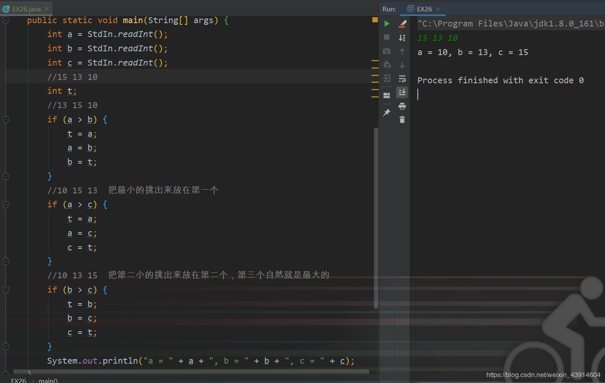Click the Java class icon on EX26.java tab
The height and width of the screenshot is (383, 605).
tap(6, 9)
